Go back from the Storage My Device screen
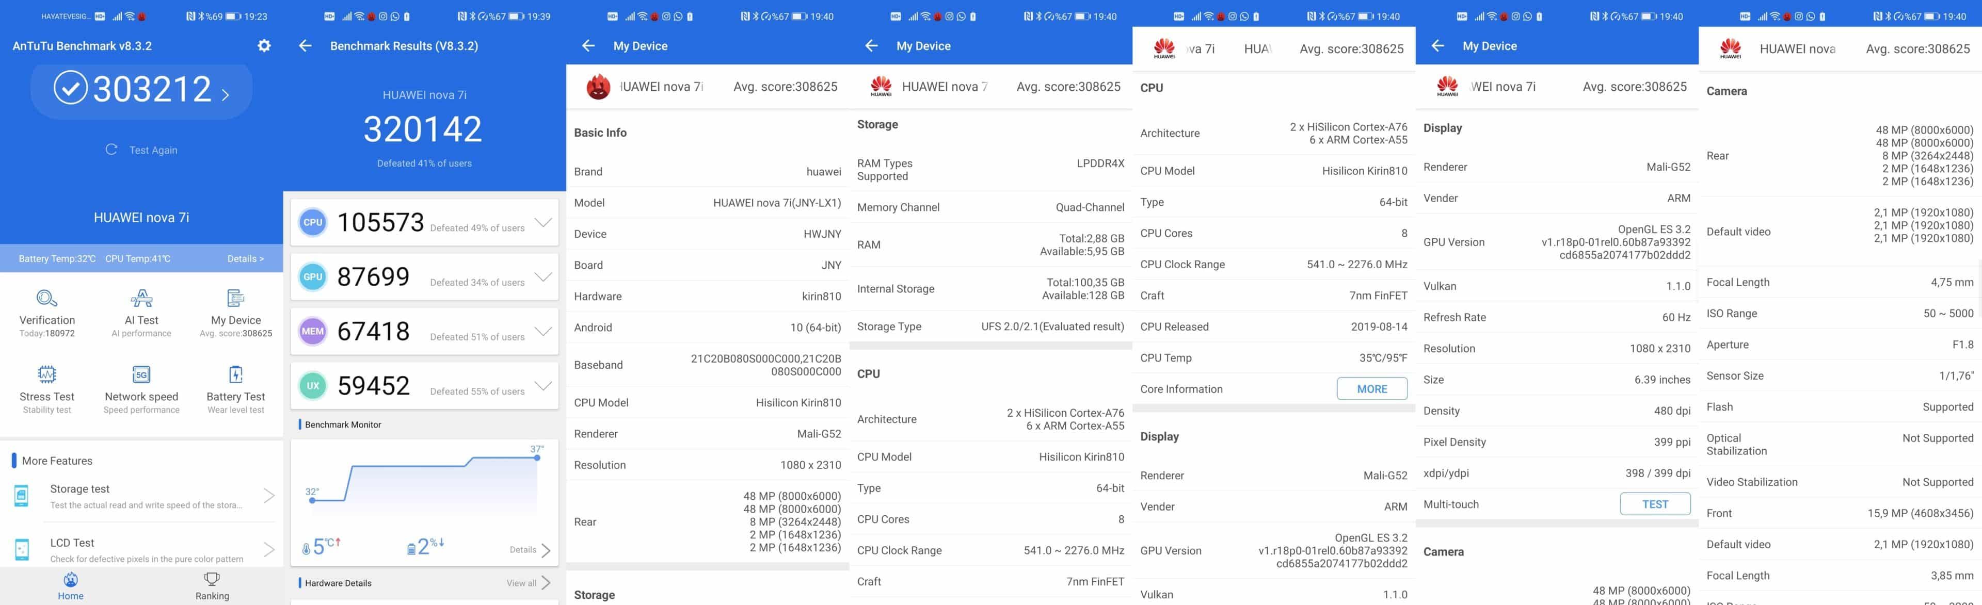The image size is (1982, 605). point(872,46)
